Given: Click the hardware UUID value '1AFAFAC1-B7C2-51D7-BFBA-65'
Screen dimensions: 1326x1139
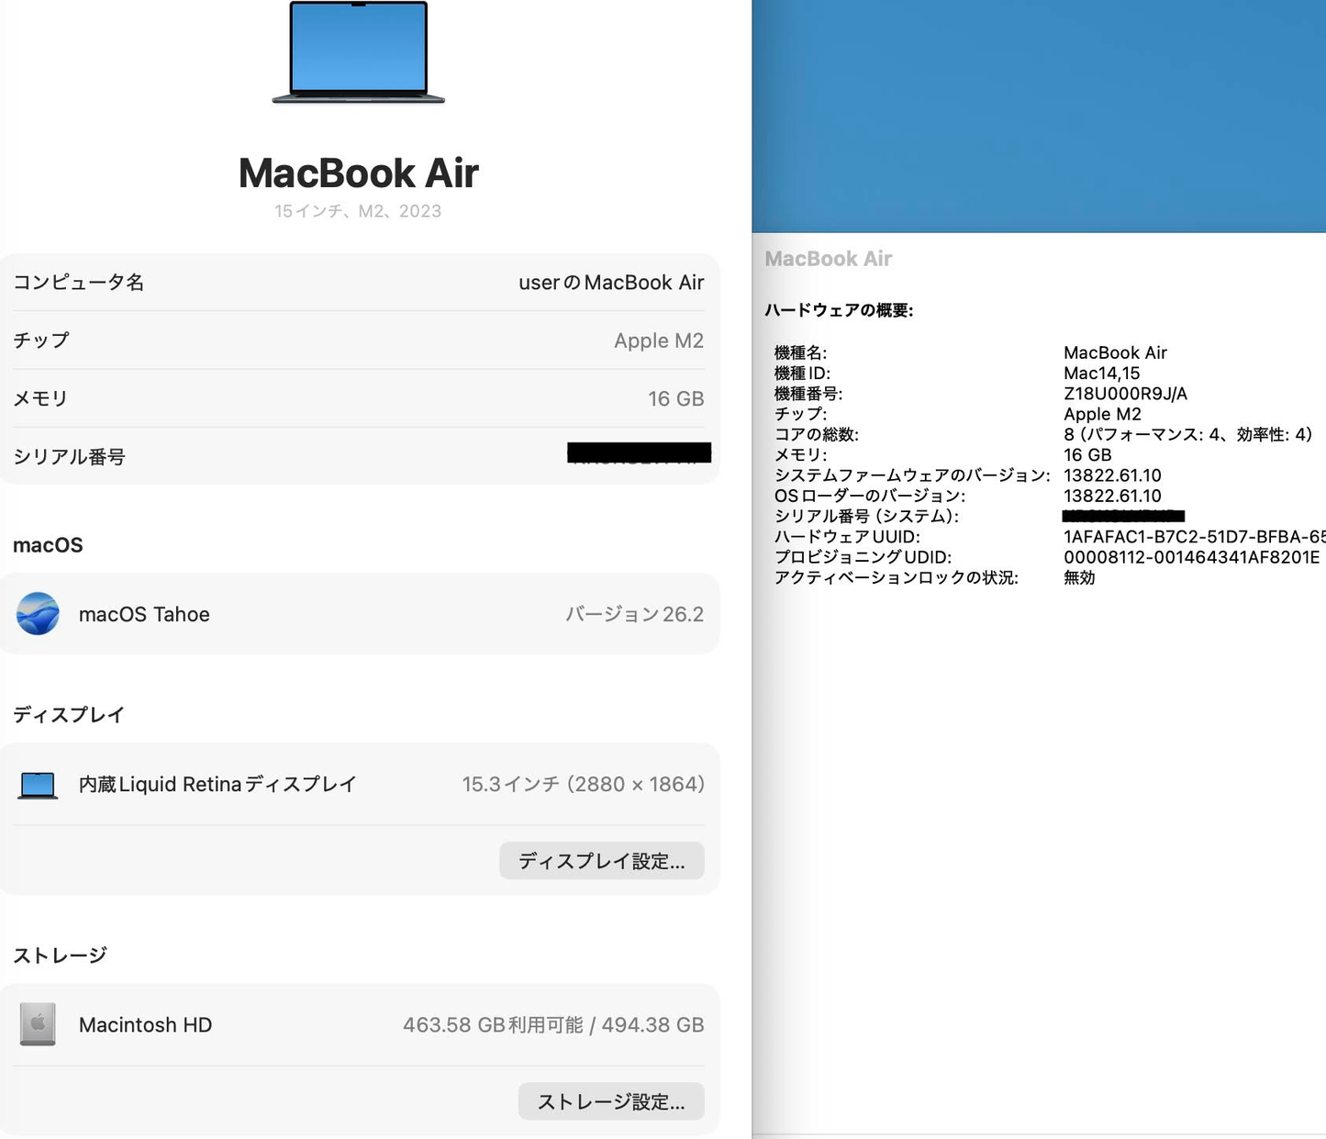Looking at the screenshot, I should (x=1194, y=537).
